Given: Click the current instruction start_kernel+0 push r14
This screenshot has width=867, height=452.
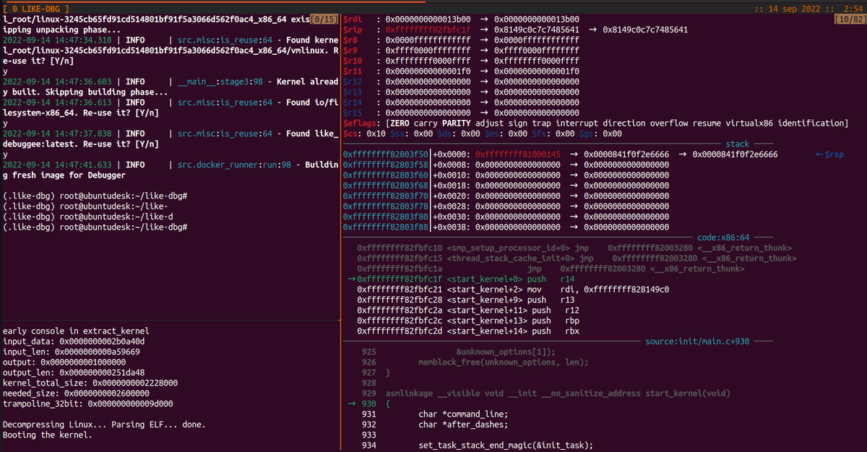Looking at the screenshot, I should click(461, 279).
